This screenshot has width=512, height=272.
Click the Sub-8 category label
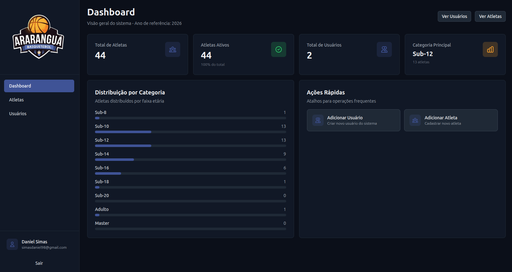(101, 112)
